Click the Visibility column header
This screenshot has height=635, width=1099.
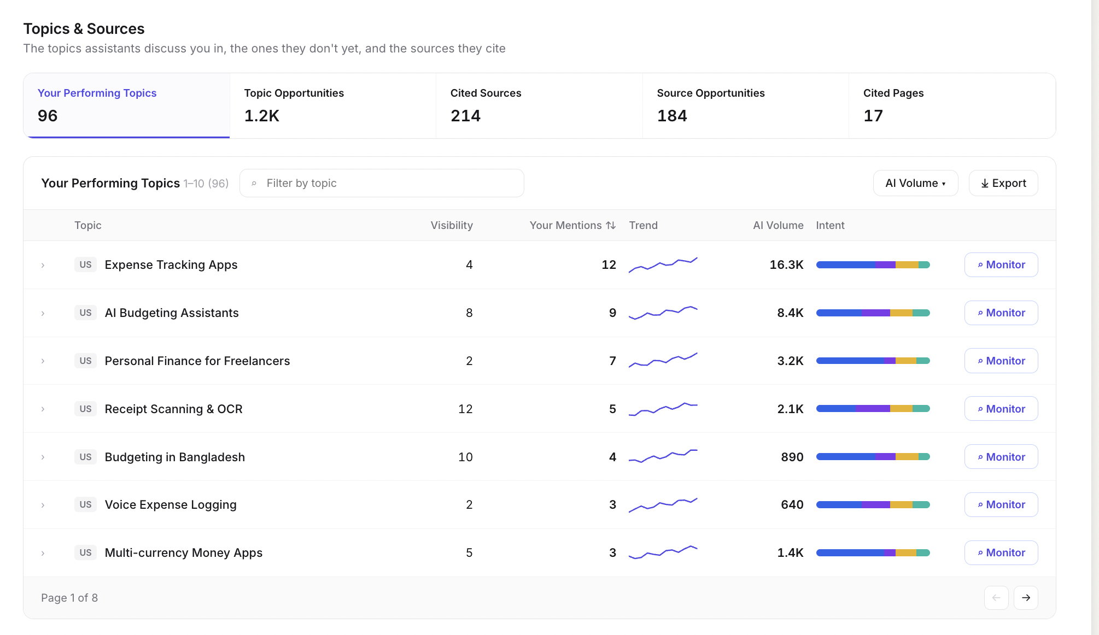[x=452, y=225]
